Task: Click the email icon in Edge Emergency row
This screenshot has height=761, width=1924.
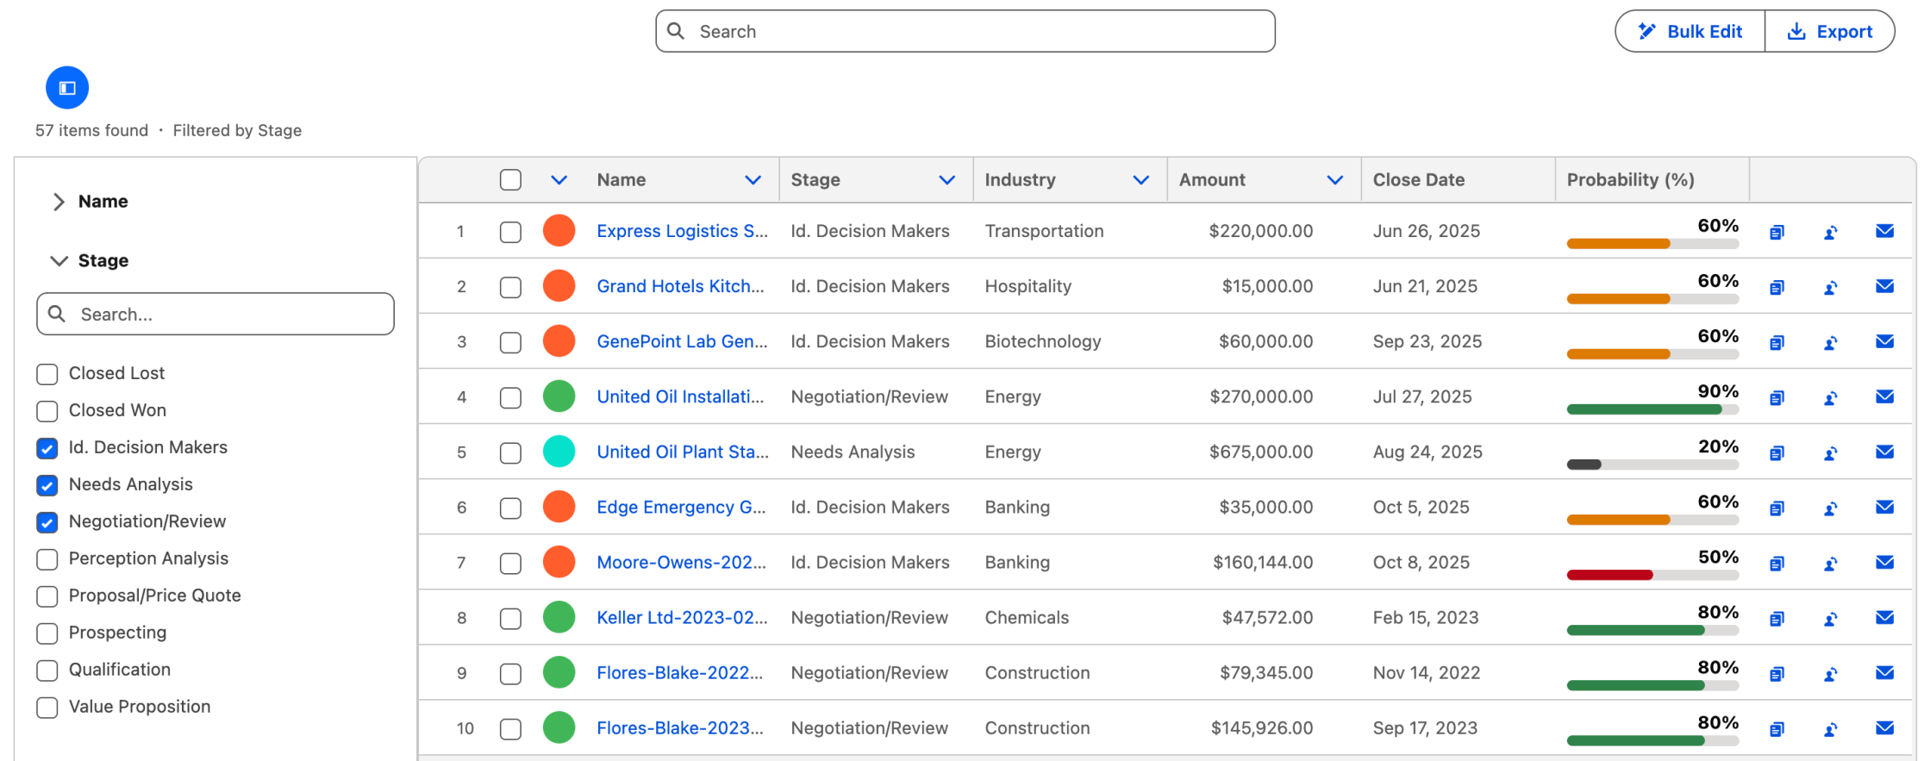Action: (1885, 507)
